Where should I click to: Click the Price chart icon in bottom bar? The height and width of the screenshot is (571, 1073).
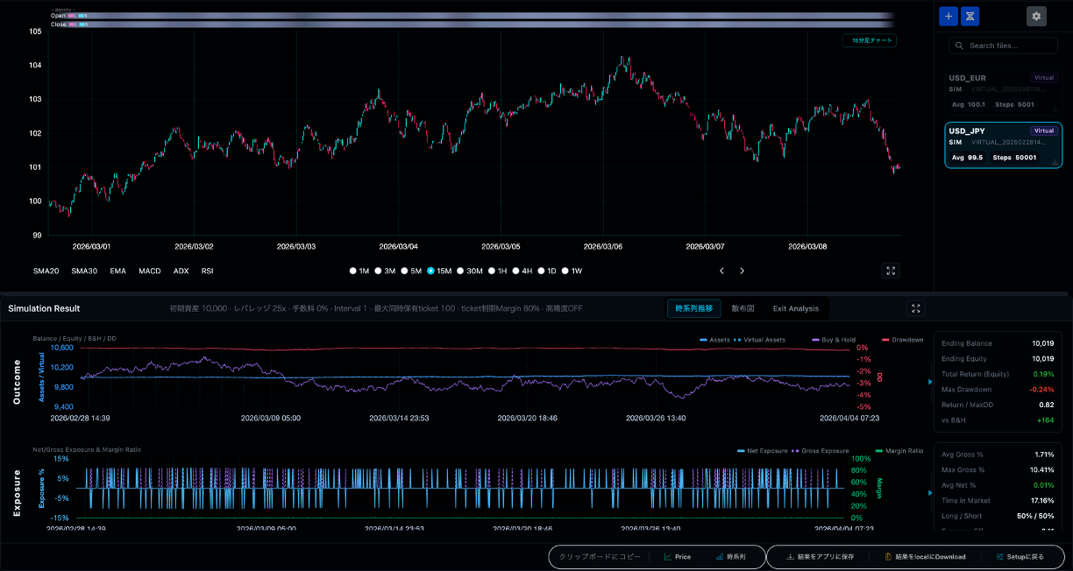tap(678, 556)
